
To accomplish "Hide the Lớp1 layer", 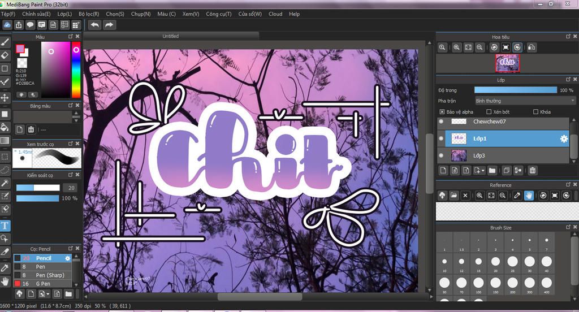I will tap(441, 138).
